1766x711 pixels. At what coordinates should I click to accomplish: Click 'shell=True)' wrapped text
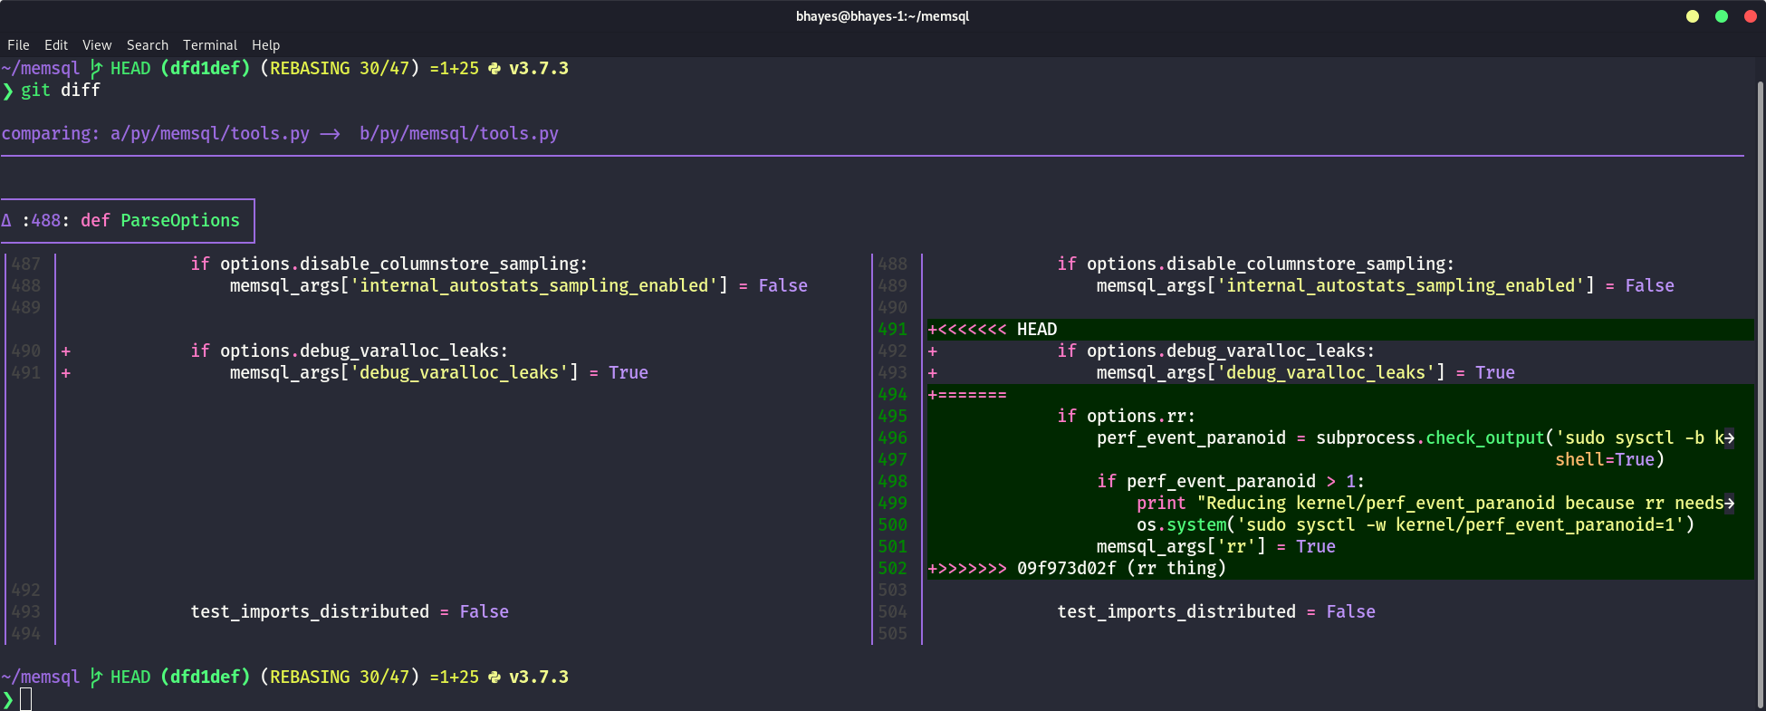(1610, 460)
